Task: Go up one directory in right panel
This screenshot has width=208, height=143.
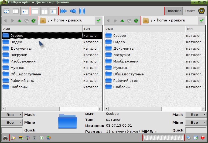Action: click(x=122, y=21)
